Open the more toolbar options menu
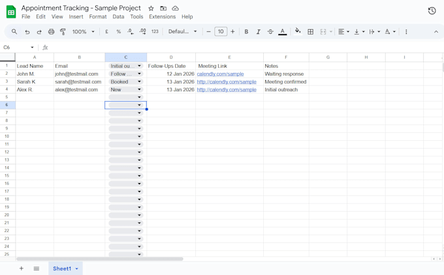 [x=406, y=32]
